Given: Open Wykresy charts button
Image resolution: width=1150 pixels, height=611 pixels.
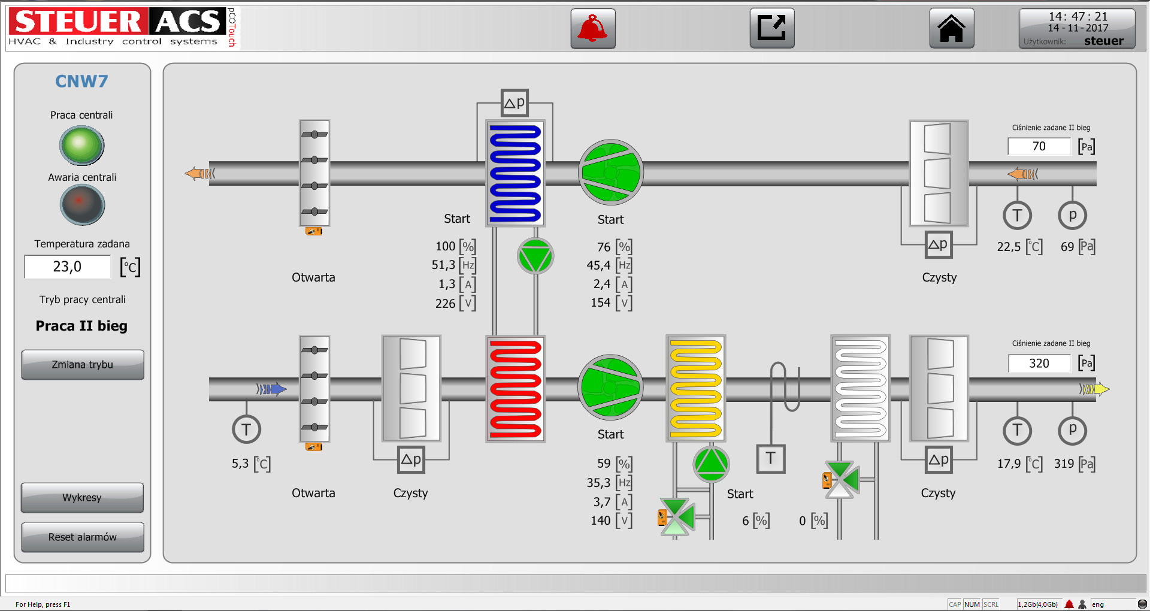Looking at the screenshot, I should tap(83, 497).
